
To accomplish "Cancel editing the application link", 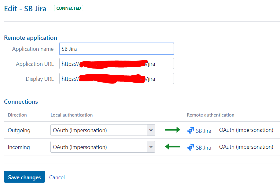I will pos(57,177).
